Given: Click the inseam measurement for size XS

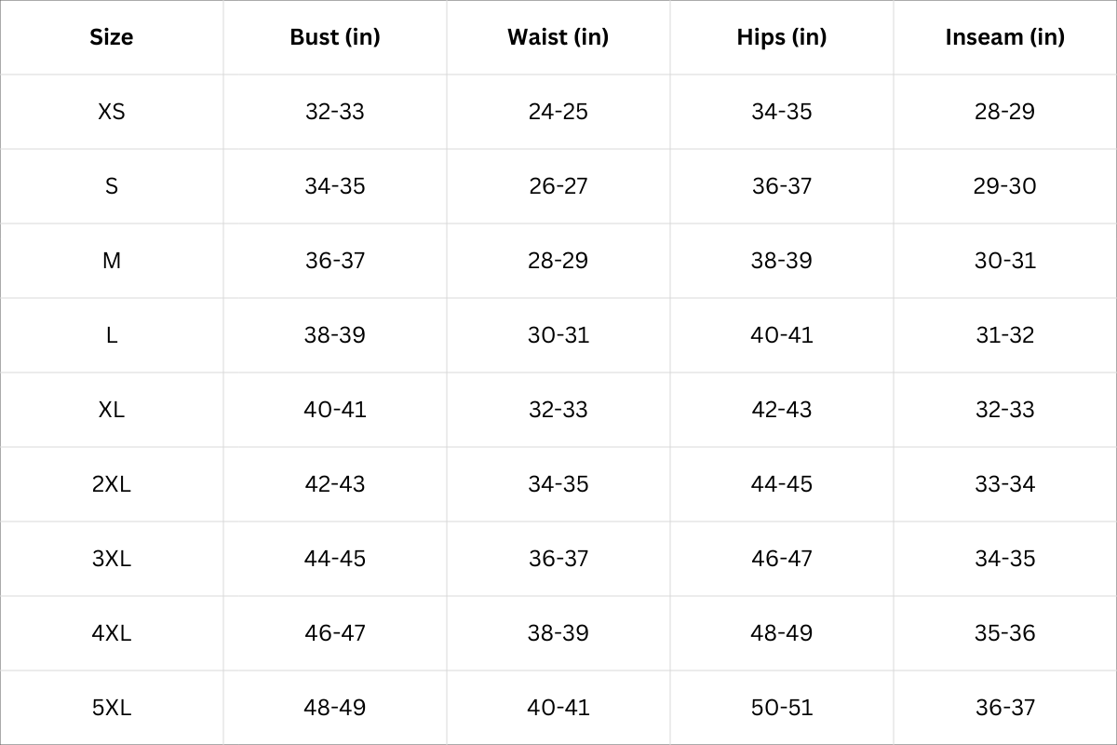Looking at the screenshot, I should tap(1005, 112).
